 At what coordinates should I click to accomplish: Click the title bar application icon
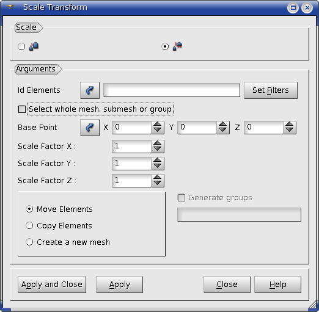pos(10,7)
